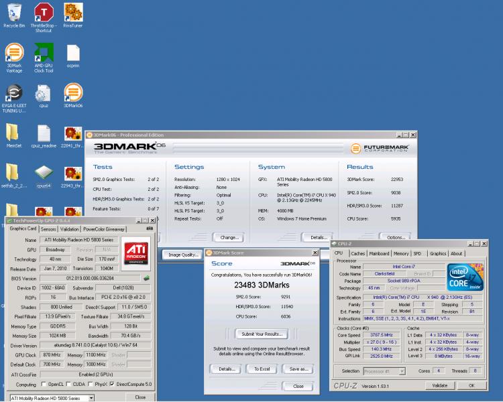Open the MemSet folder icon

[x=14, y=135]
